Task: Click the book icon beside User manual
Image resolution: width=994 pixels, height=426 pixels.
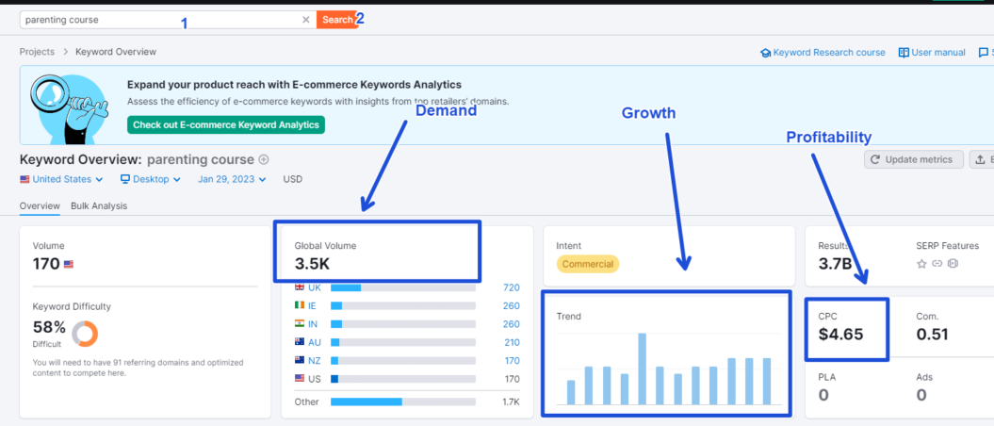Action: point(904,53)
